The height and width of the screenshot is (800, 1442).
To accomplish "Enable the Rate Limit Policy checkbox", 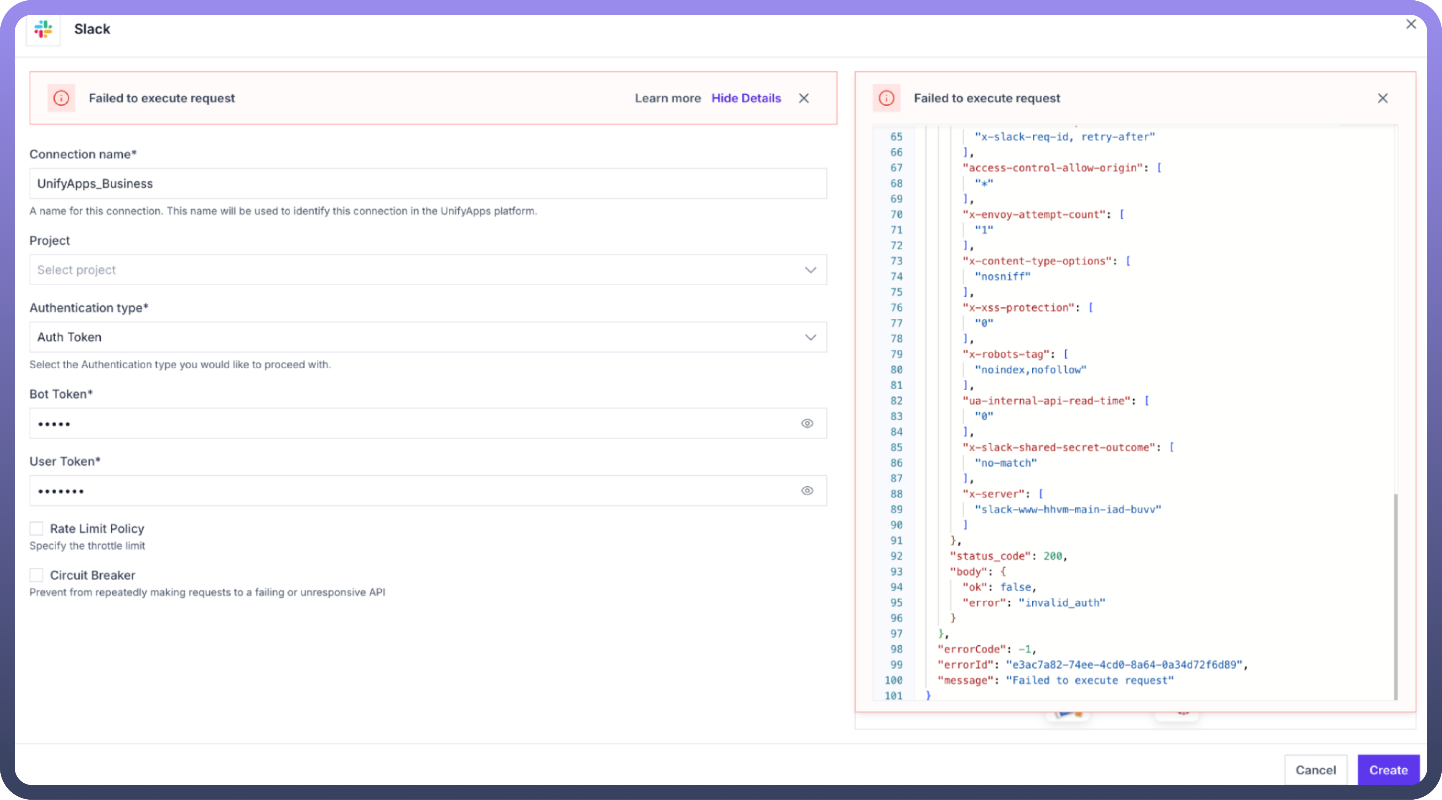I will point(36,529).
